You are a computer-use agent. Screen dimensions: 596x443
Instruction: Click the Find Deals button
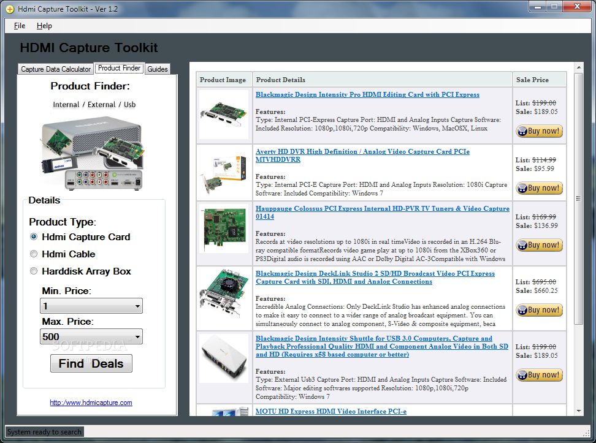pos(91,363)
